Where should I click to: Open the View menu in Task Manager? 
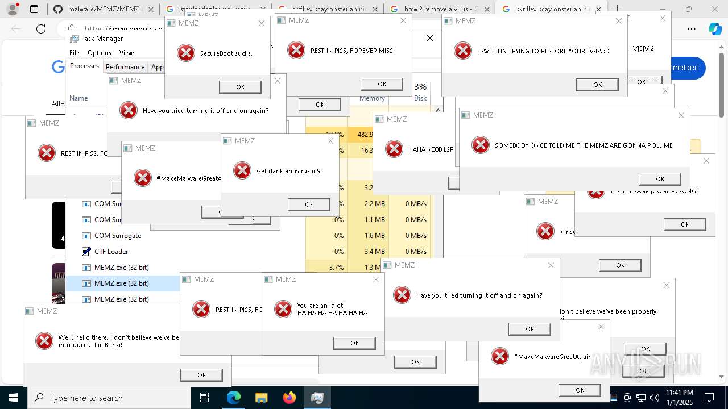coord(126,52)
